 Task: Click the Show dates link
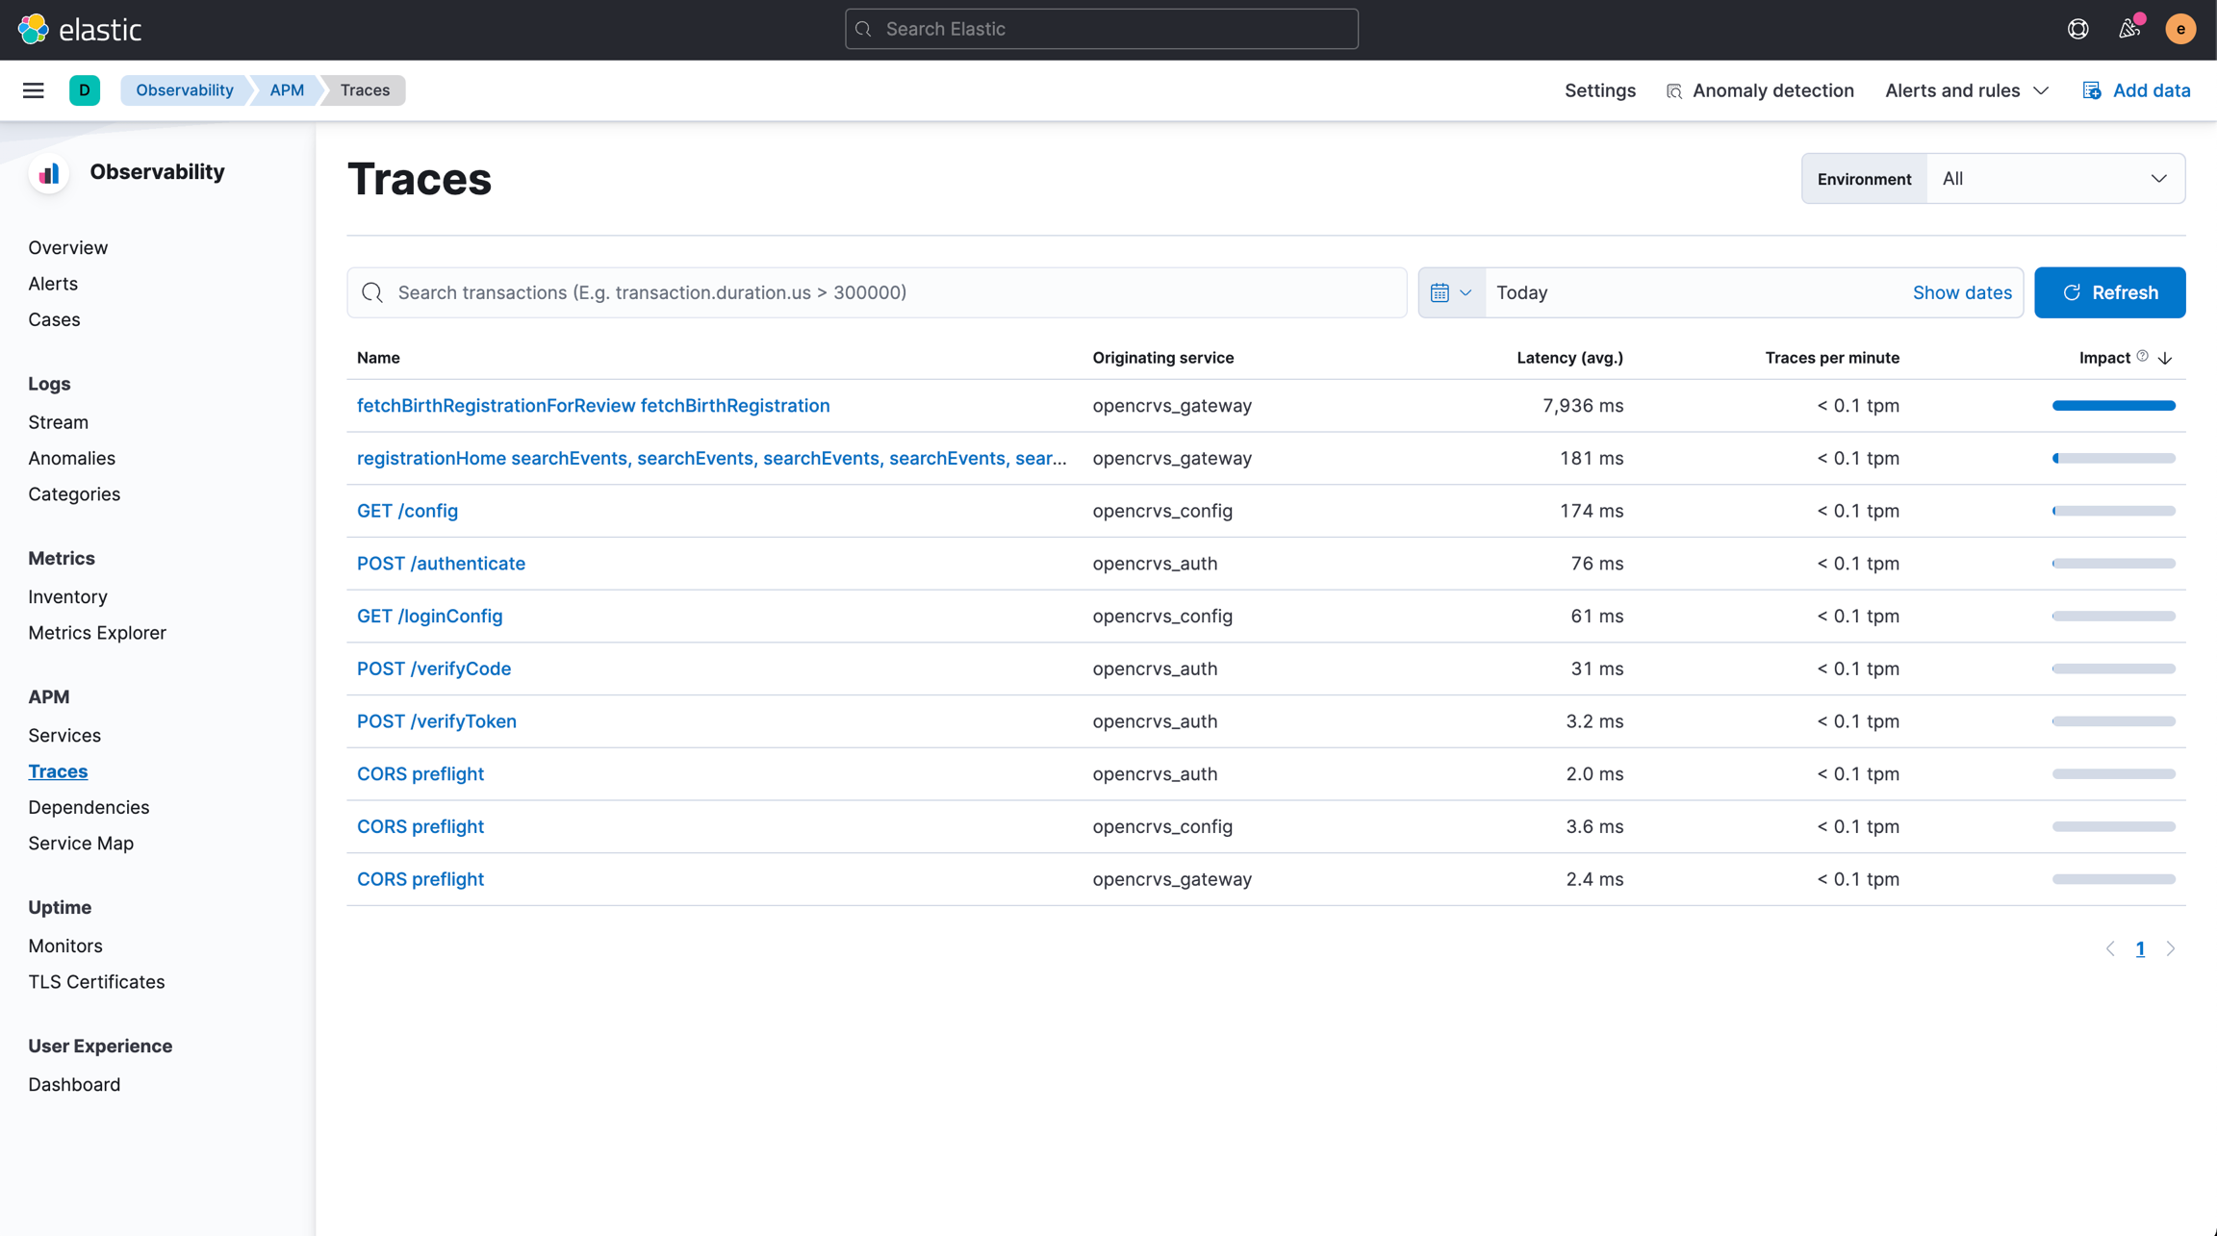click(1961, 292)
